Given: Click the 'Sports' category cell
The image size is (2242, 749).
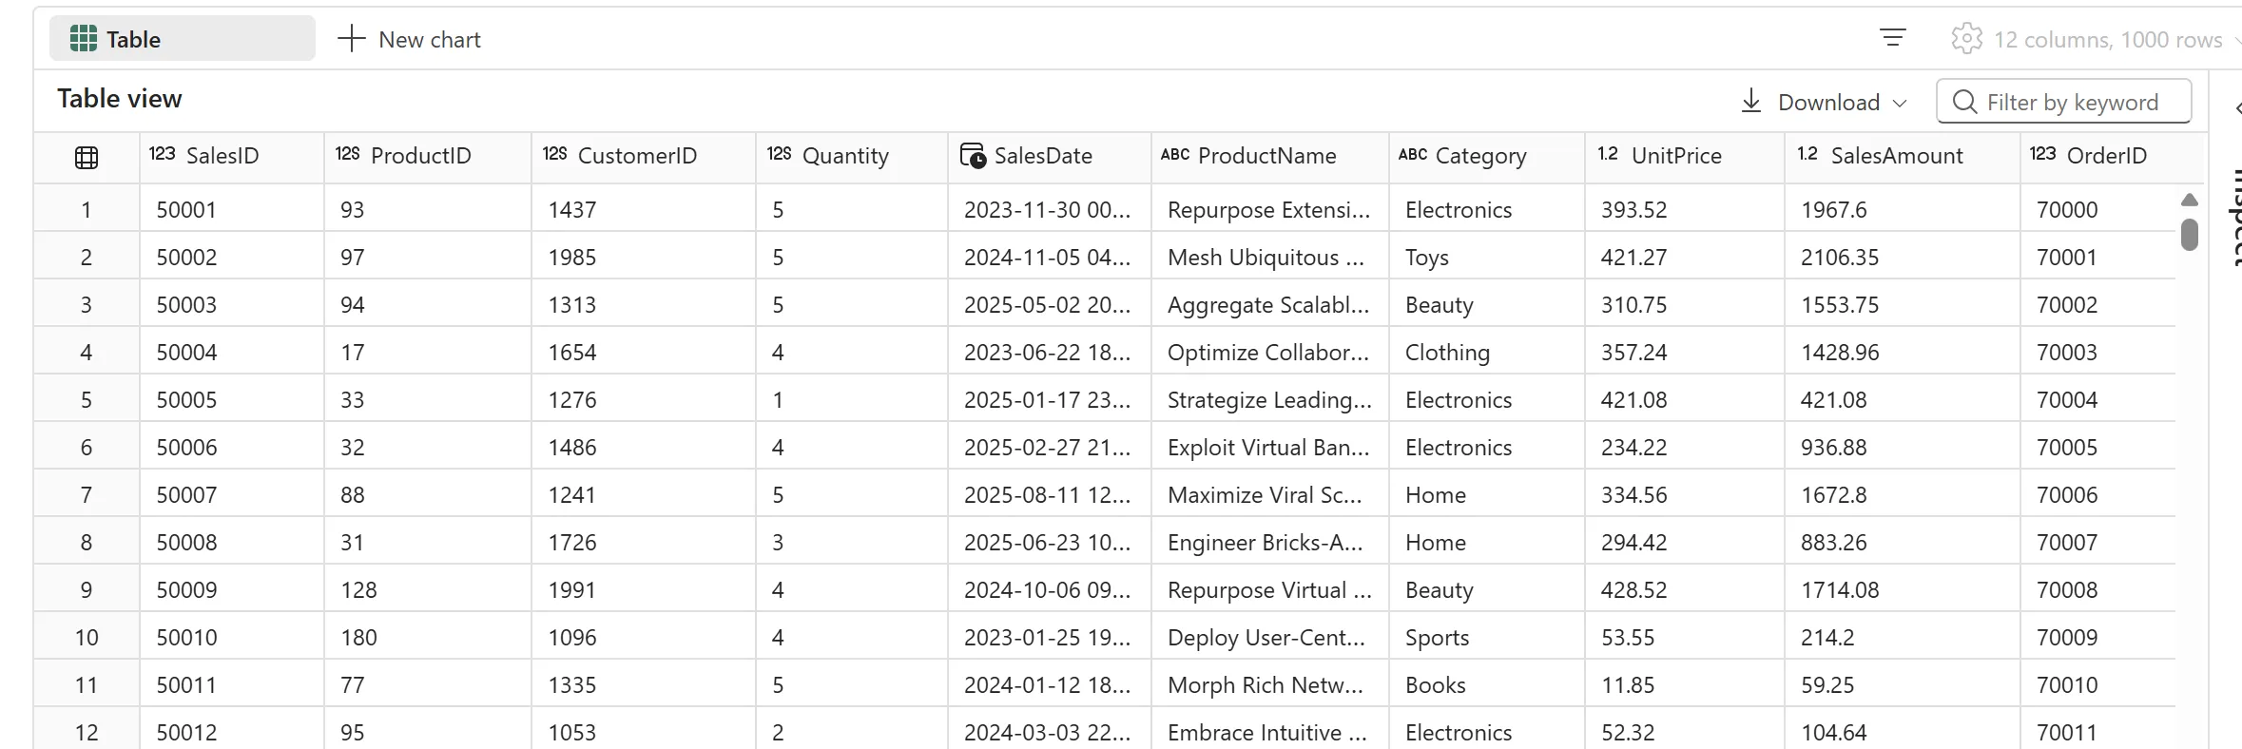Looking at the screenshot, I should coord(1487,637).
